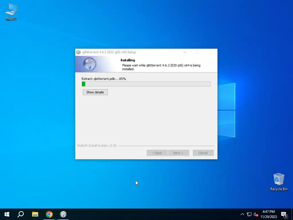Click the installation progress bar

(146, 84)
